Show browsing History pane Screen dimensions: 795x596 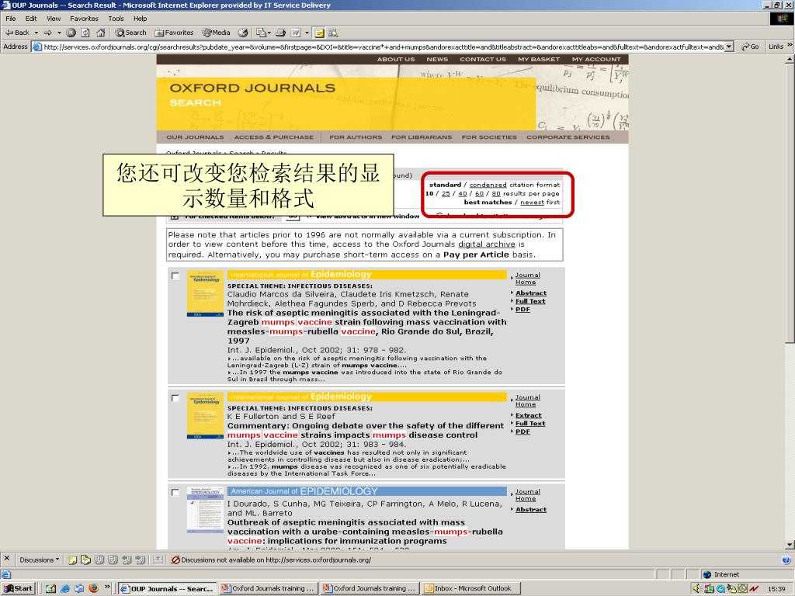(243, 33)
